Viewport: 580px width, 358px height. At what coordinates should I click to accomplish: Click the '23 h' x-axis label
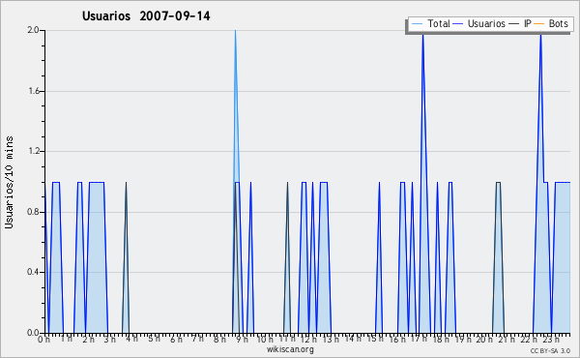pyautogui.click(x=551, y=339)
